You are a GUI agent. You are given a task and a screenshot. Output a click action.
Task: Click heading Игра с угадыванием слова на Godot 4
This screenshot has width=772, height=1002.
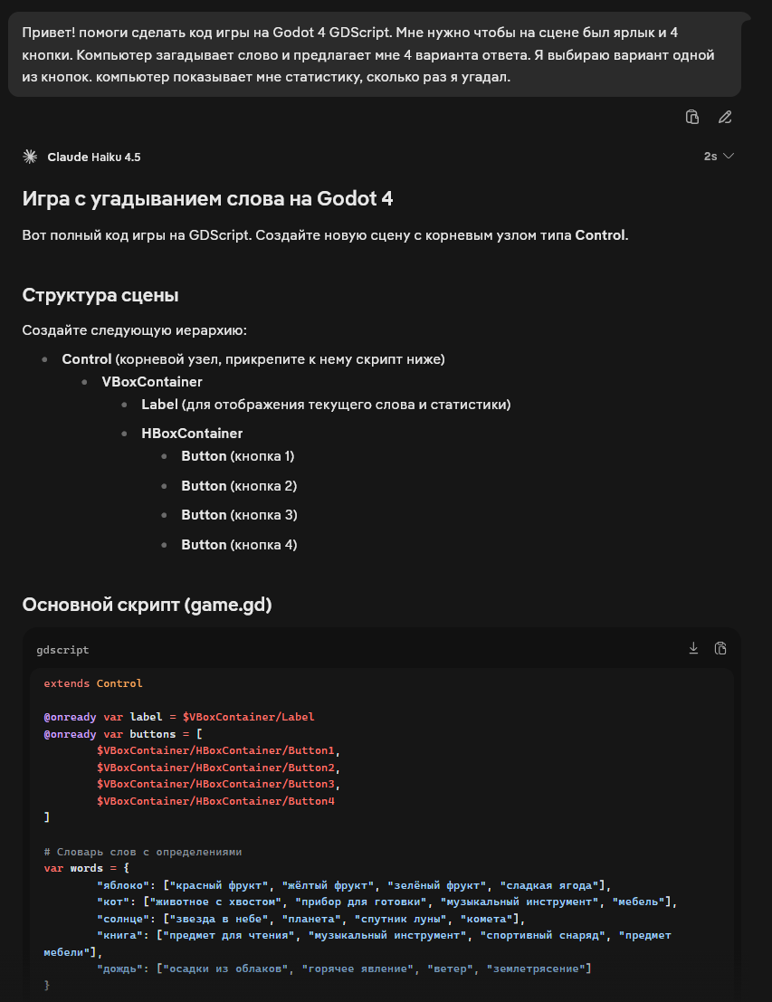207,199
